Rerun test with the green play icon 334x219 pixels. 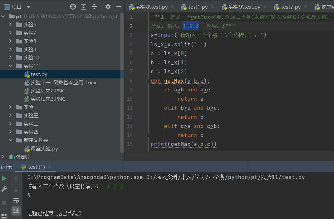point(4,178)
